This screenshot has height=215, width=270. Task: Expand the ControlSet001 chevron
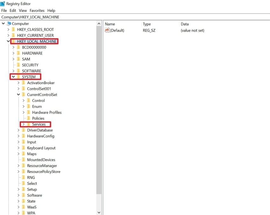(18, 89)
